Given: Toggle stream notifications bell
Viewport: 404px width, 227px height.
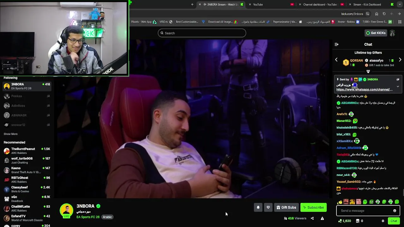Looking at the screenshot, I should pos(258,207).
